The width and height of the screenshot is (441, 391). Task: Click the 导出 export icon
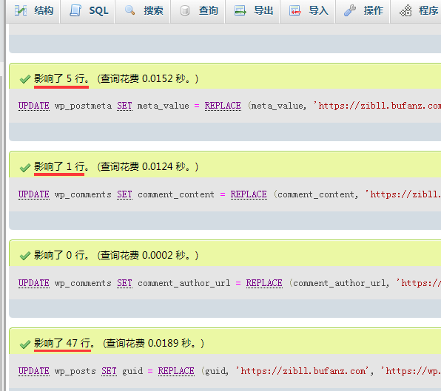tap(240, 10)
